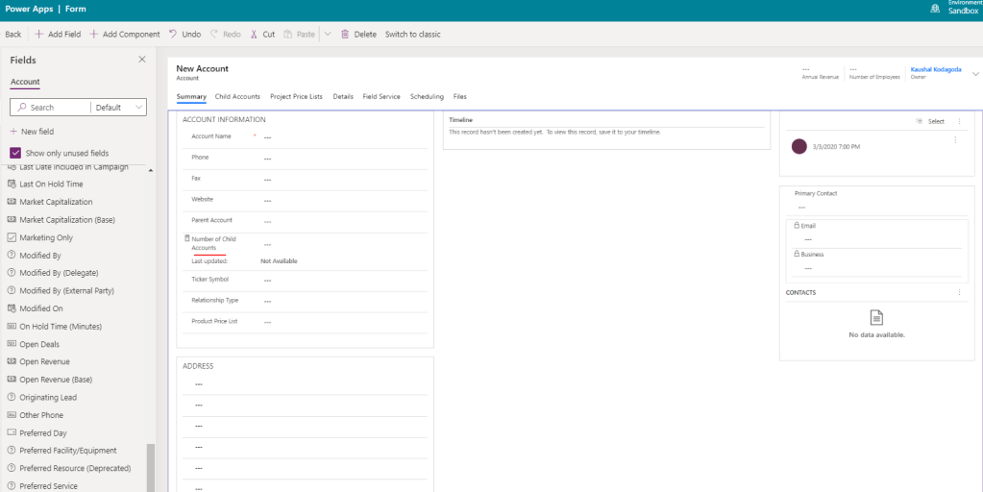Screen dimensions: 983x492
Task: Click the purple timeline avatar circle
Action: point(799,146)
